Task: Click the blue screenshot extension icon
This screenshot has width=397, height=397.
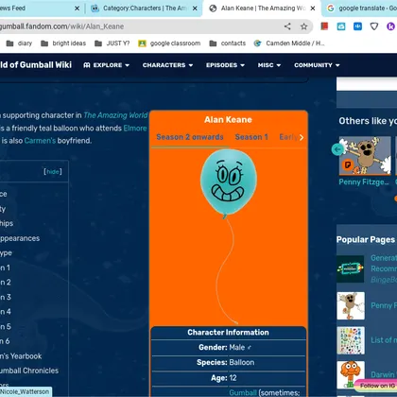Action: click(x=341, y=26)
